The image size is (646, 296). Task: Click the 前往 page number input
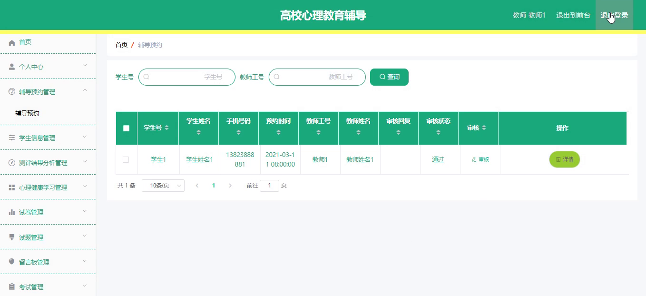(x=270, y=186)
